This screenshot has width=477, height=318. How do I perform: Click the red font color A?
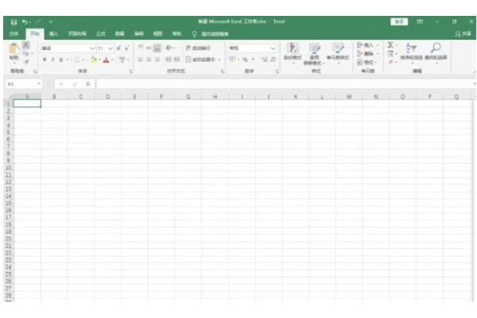(x=106, y=60)
